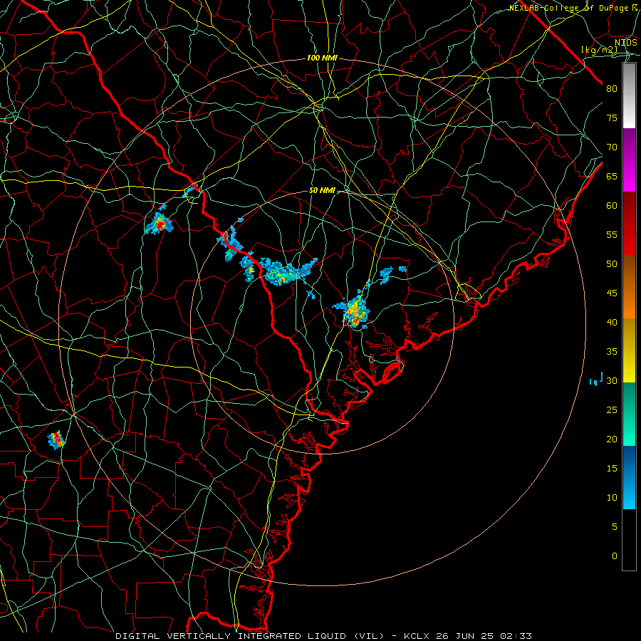This screenshot has width=641, height=641.
Task: Pick the blue segment of the color bar
Action: tap(629, 477)
